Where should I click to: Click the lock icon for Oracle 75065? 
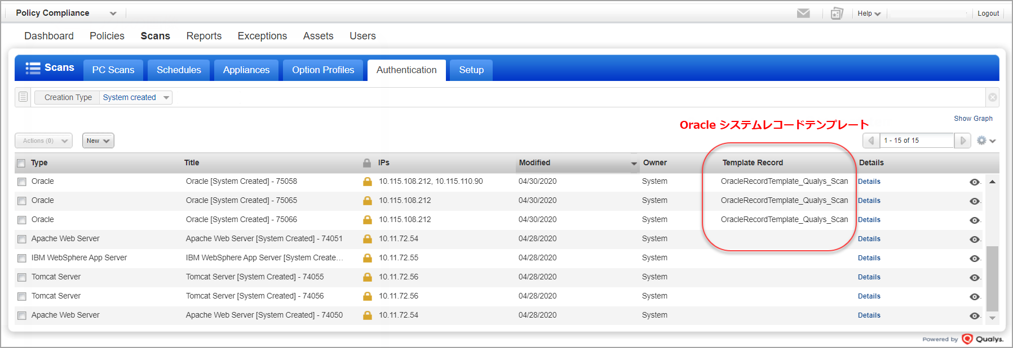[368, 201]
